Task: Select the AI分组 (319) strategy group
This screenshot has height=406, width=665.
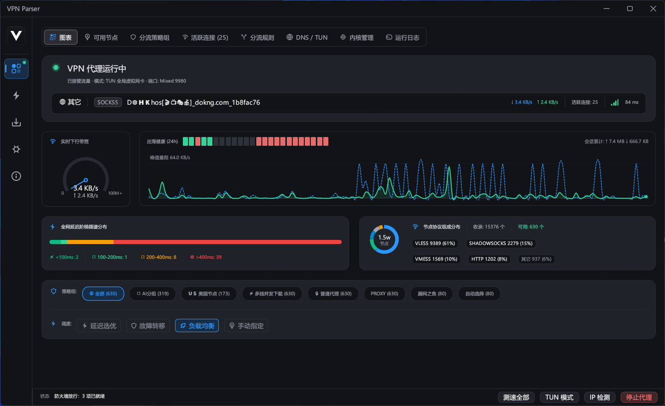Action: pos(153,294)
